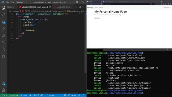Switch to the _navbar.html.erb tab

click(63, 7)
